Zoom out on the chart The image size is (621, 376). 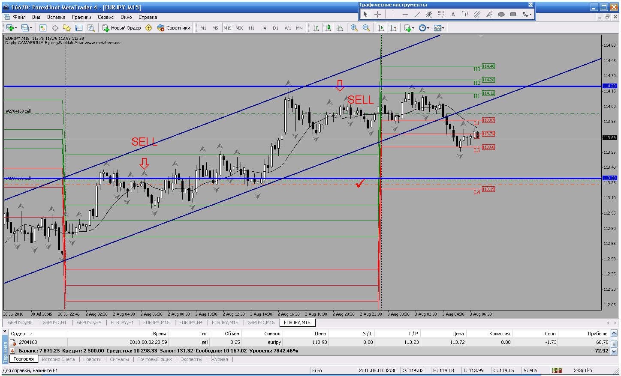coord(366,28)
